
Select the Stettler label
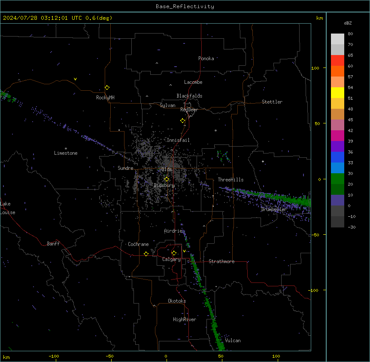272,102
